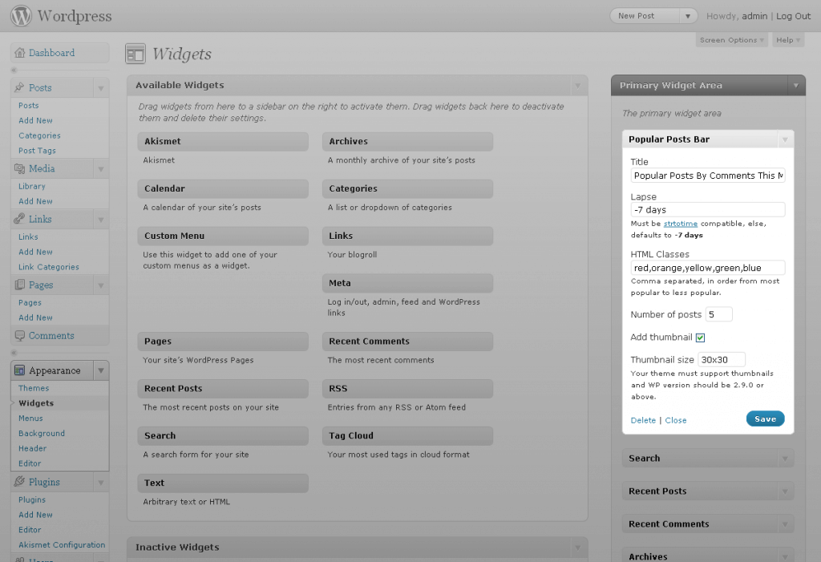Click the Comments speech bubble icon

(x=20, y=336)
